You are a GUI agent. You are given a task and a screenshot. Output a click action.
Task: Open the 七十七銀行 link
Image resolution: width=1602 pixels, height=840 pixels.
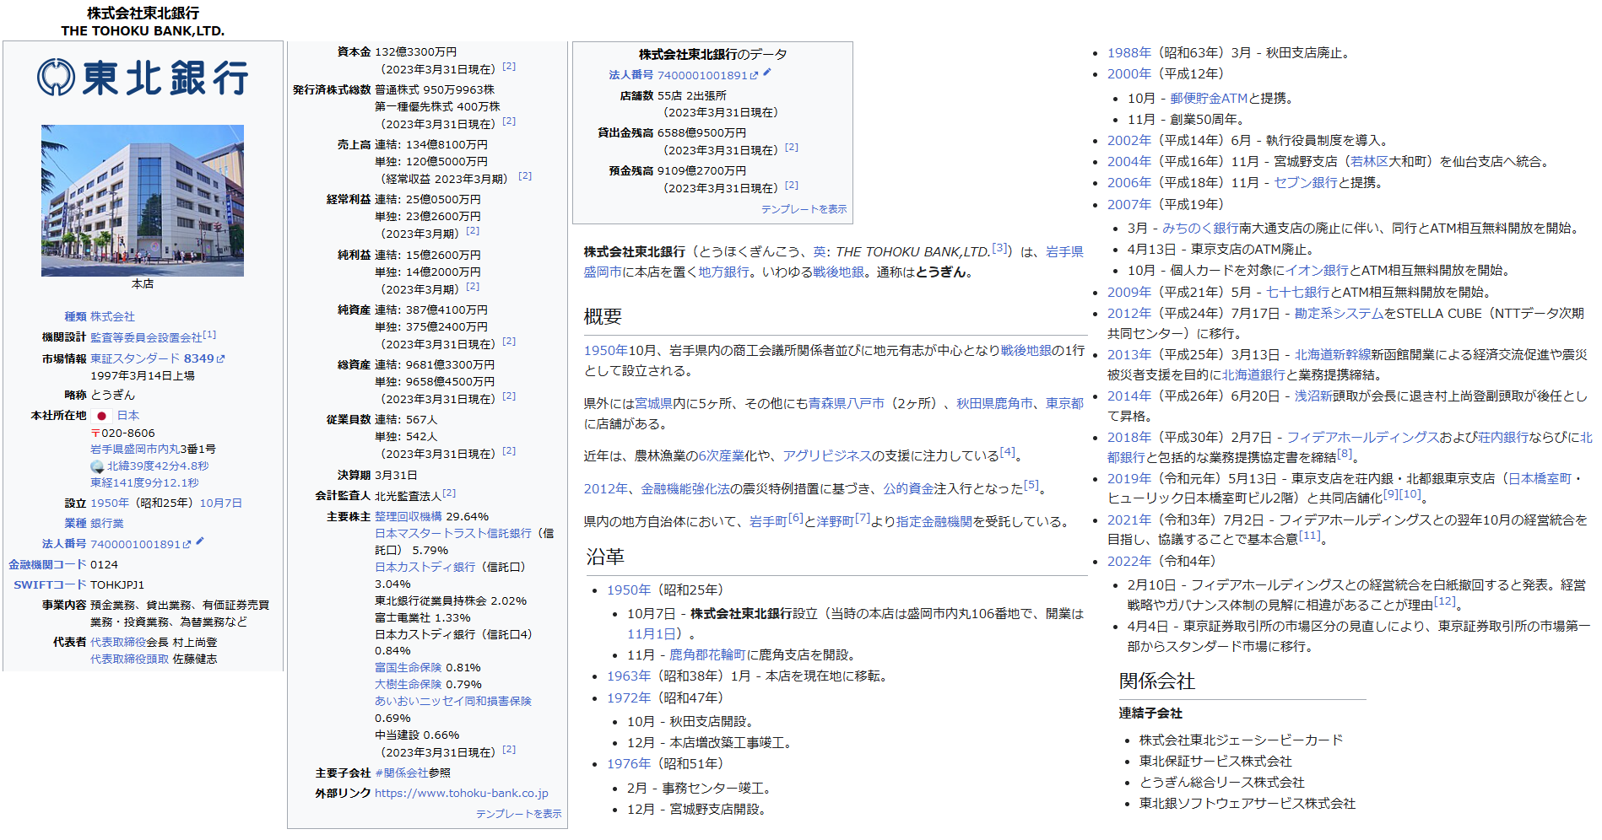pos(1297,293)
